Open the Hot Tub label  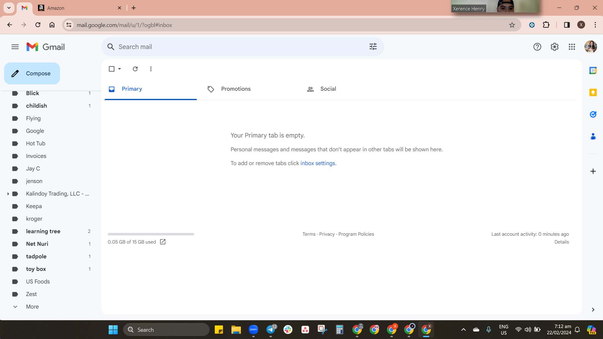(x=35, y=143)
